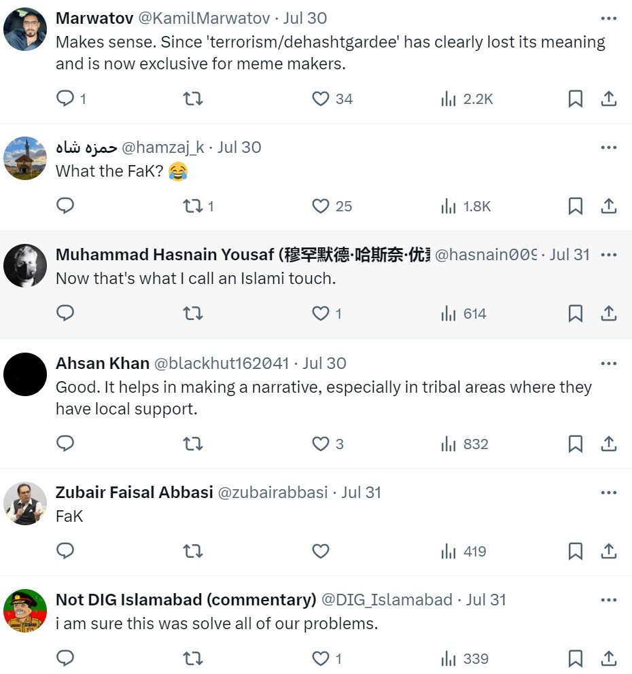Image resolution: width=632 pixels, height=674 pixels.
Task: Share Not DIG Islamabad's tweet
Action: click(609, 658)
